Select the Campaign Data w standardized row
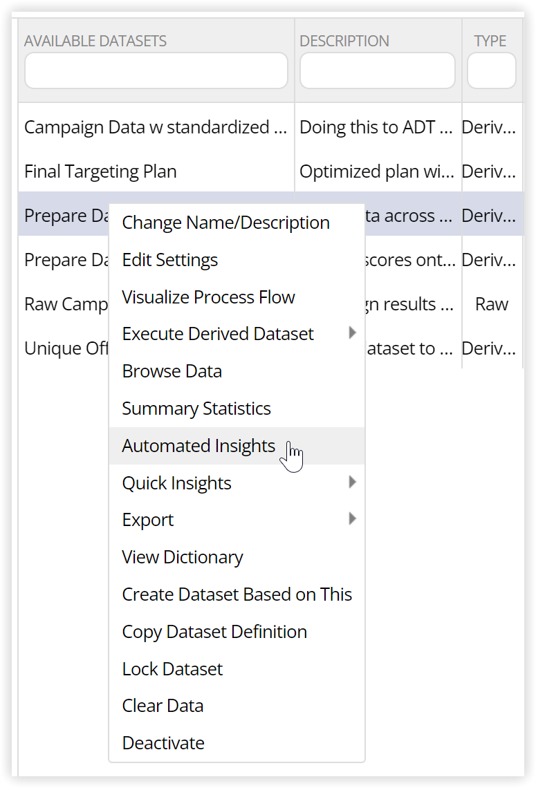 pos(270,127)
